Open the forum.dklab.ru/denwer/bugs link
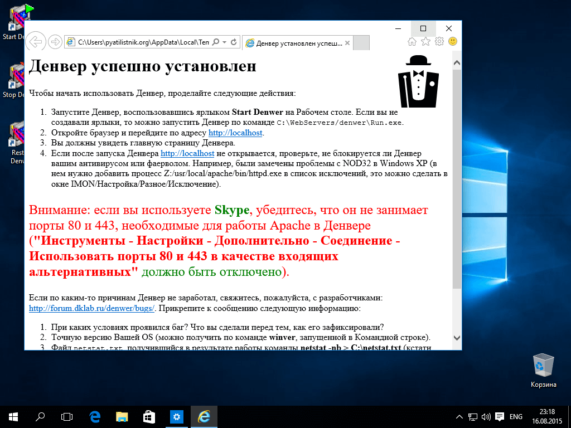Image resolution: width=571 pixels, height=428 pixels. point(91,308)
